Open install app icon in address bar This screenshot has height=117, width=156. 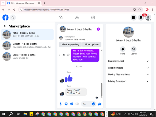[134, 10]
